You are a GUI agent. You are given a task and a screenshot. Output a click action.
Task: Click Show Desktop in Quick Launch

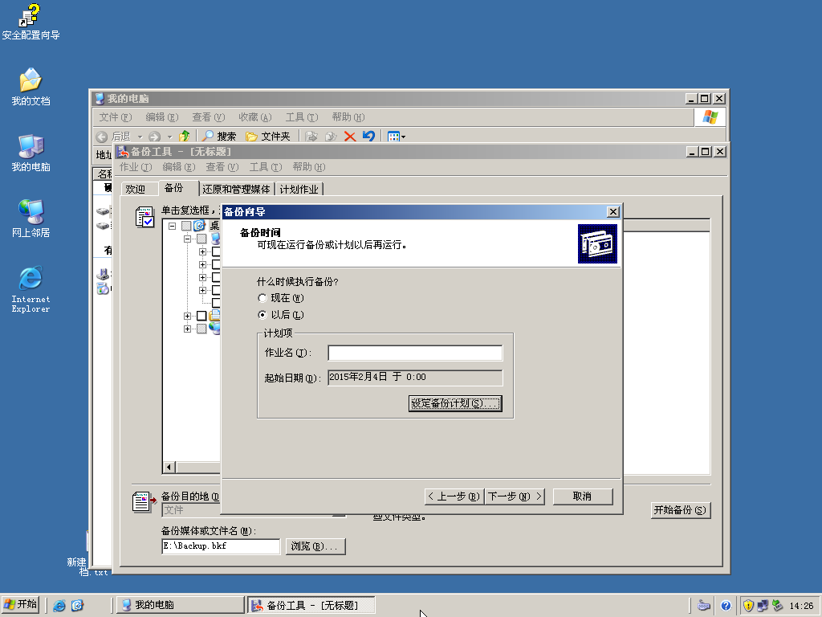point(77,606)
